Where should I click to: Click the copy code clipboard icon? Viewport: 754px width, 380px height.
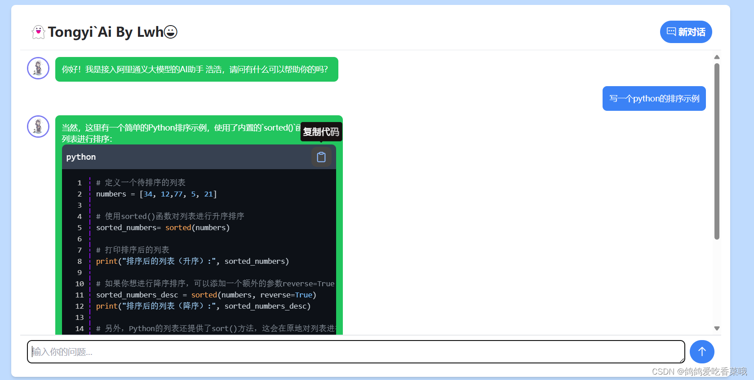pos(321,157)
